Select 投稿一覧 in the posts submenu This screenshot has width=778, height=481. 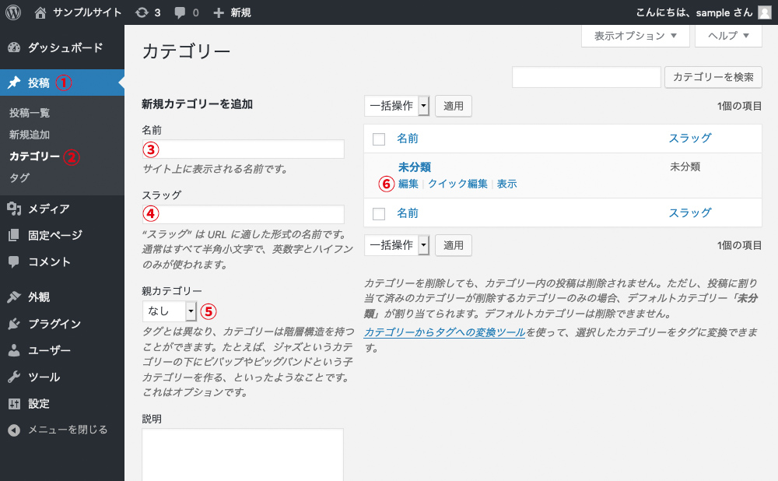point(30,113)
